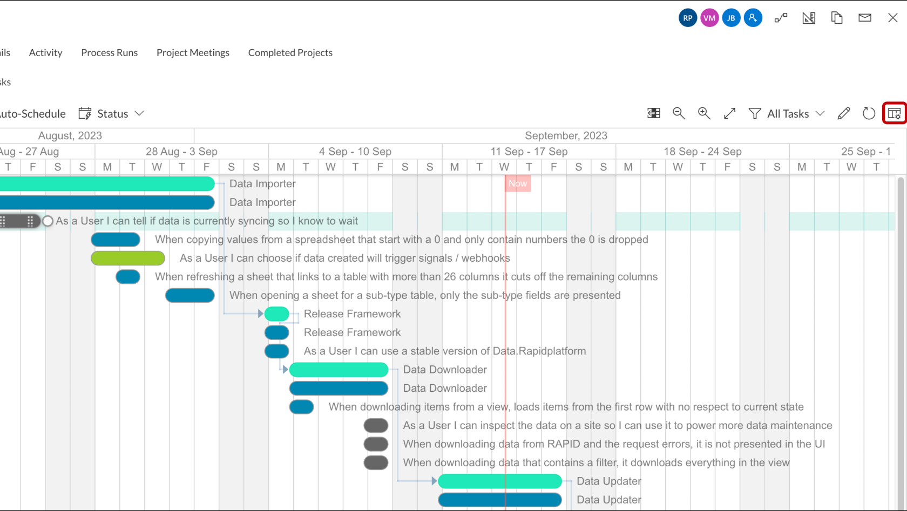The width and height of the screenshot is (907, 511).
Task: Click the blue Data Downloader bar
Action: [x=339, y=389]
